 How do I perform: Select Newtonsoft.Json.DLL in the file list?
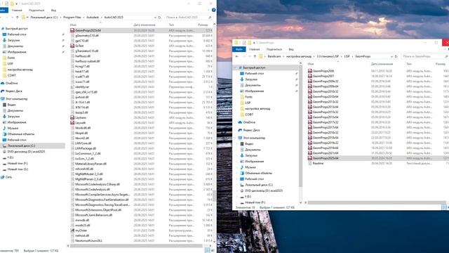88,240
